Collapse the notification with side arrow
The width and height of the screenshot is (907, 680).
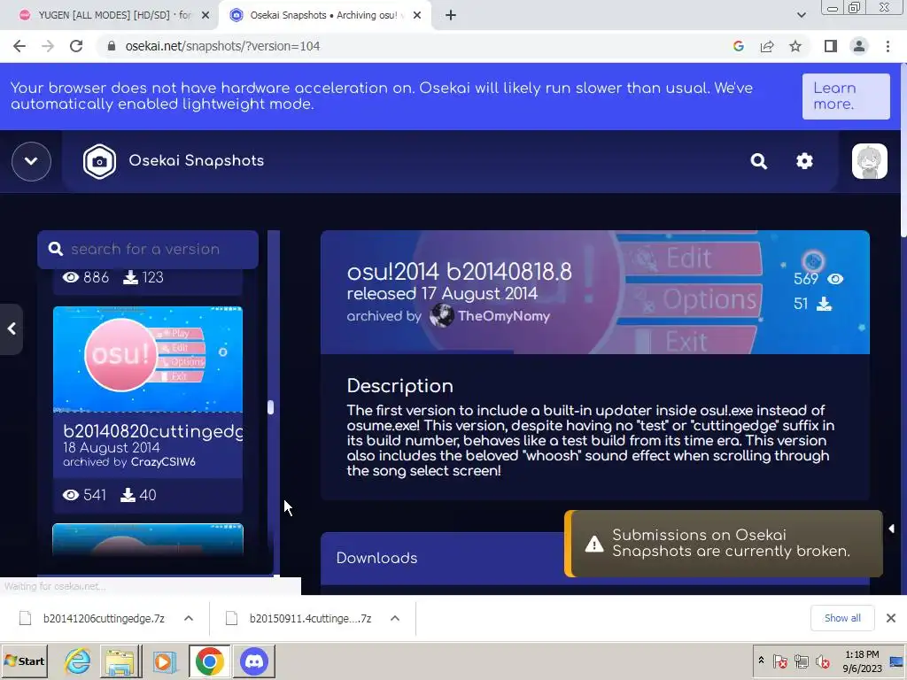click(x=891, y=529)
